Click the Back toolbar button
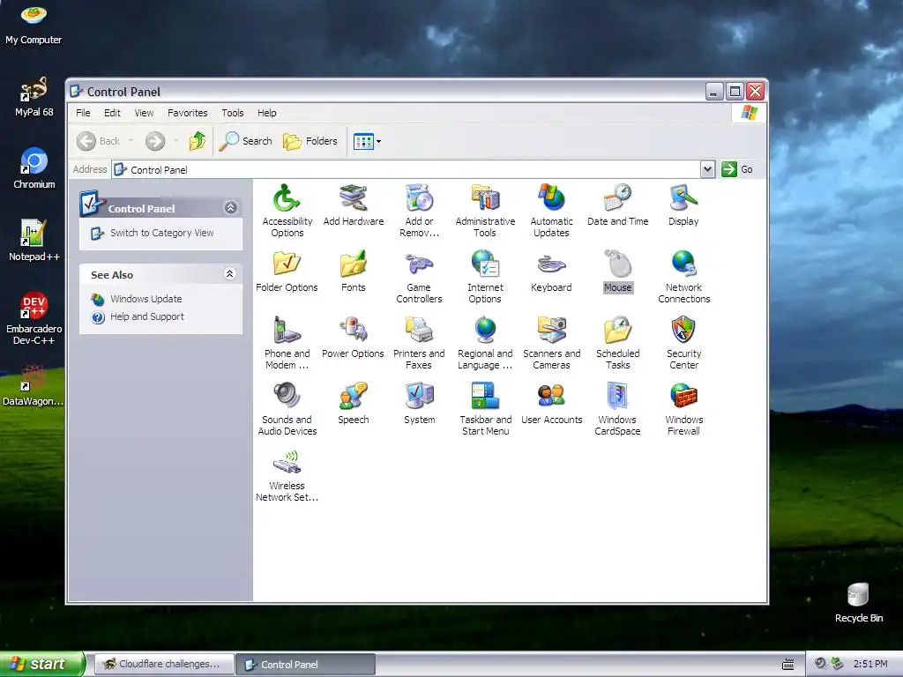Screen dimensions: 903x677 [x=99, y=141]
